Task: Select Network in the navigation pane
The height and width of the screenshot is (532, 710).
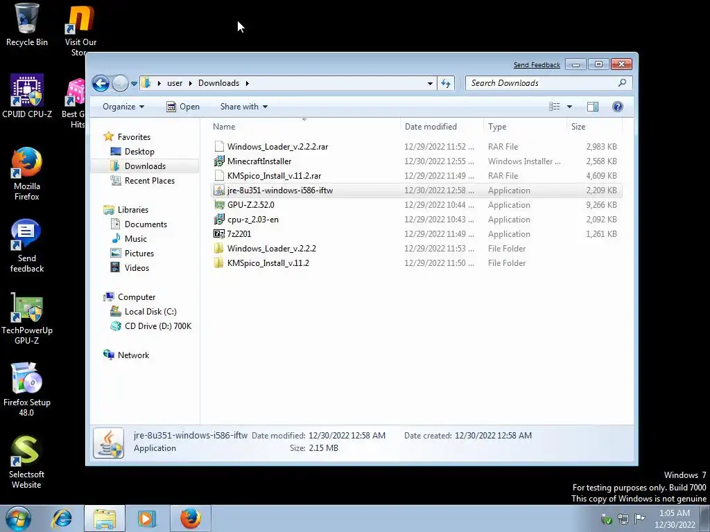Action: tap(133, 355)
